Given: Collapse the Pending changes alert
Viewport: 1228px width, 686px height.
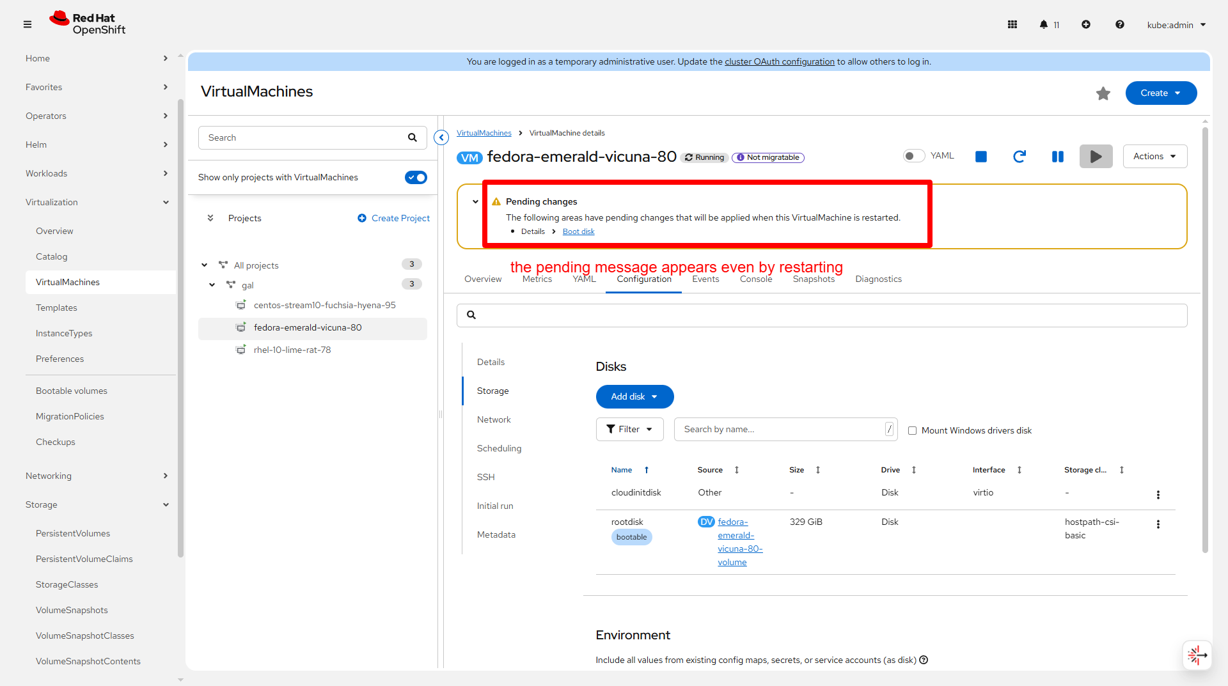Looking at the screenshot, I should tap(475, 201).
